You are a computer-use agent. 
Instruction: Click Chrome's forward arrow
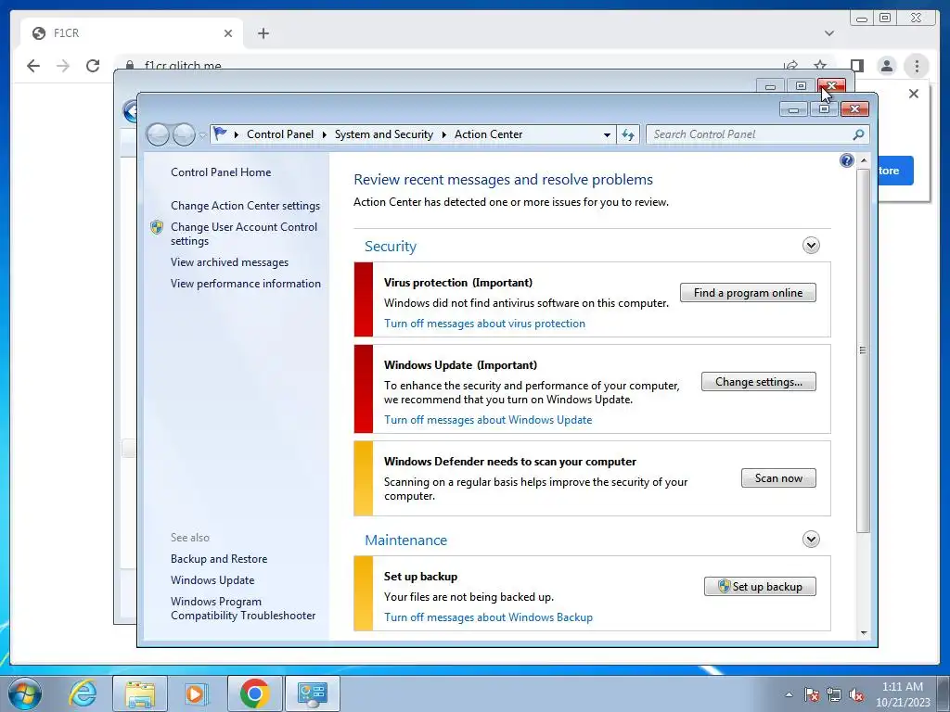click(63, 66)
